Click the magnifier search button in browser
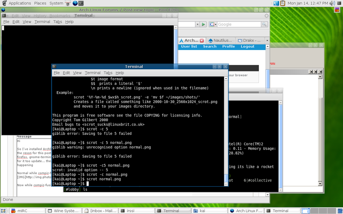 pyautogui.click(x=264, y=24)
